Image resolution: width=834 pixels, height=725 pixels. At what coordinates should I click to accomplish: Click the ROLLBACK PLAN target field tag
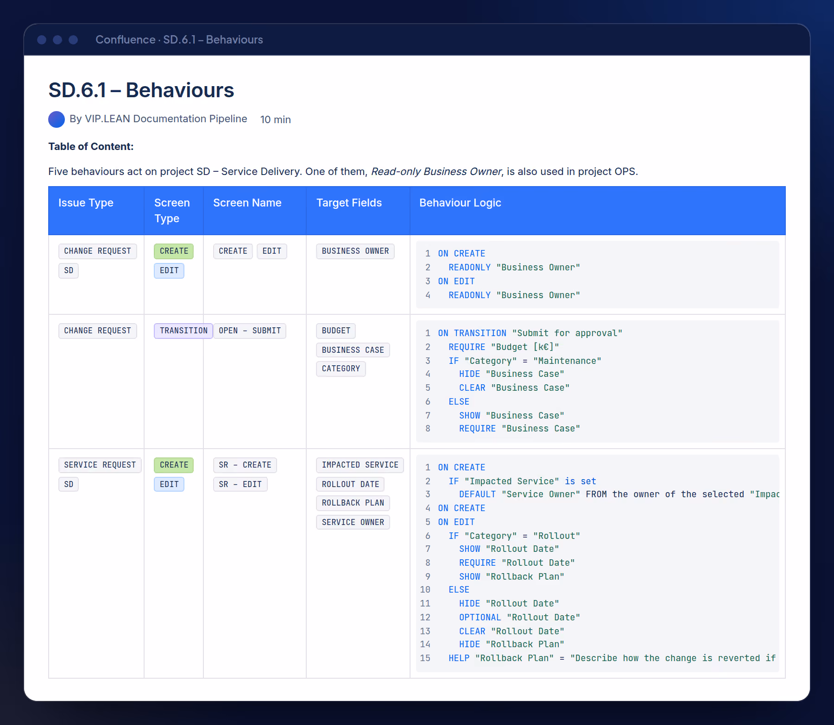(x=353, y=503)
